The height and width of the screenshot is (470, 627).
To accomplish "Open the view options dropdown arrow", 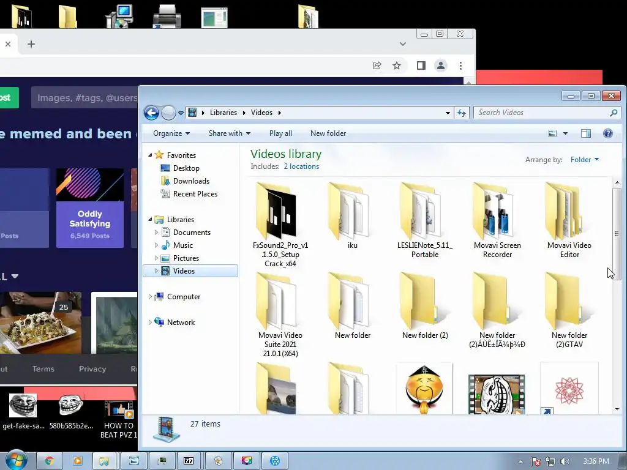I will [565, 133].
